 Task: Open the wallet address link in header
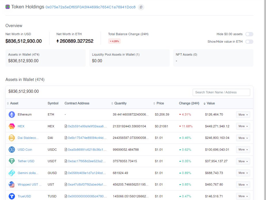click(90, 7)
